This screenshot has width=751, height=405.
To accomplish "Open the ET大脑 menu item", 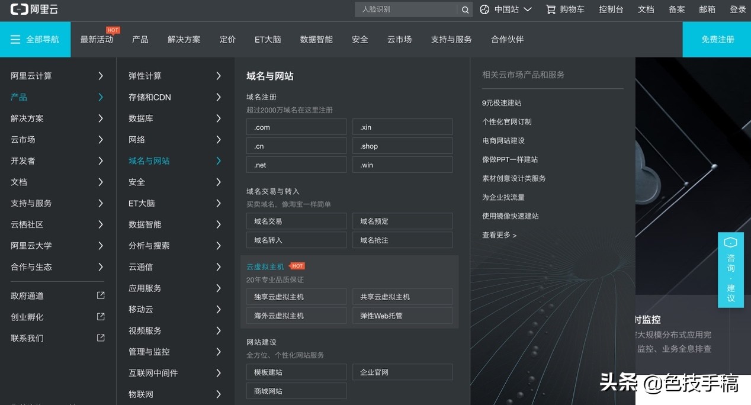I will [268, 39].
